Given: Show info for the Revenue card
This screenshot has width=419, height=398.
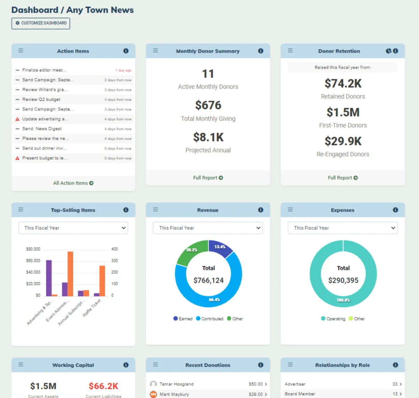Looking at the screenshot, I should point(260,210).
